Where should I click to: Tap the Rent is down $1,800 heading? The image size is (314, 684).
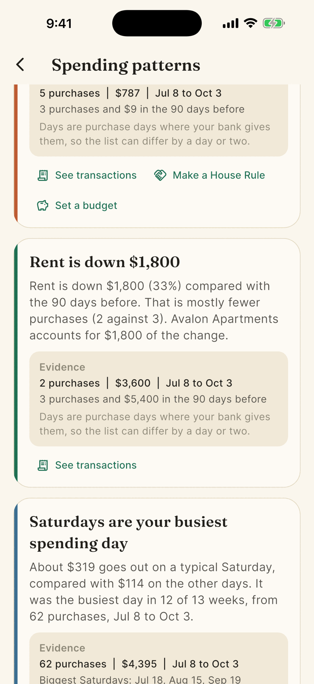[x=105, y=262]
